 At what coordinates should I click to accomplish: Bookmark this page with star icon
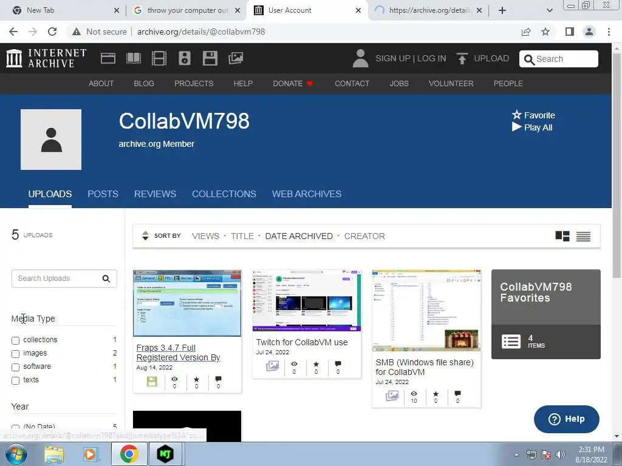pos(545,32)
